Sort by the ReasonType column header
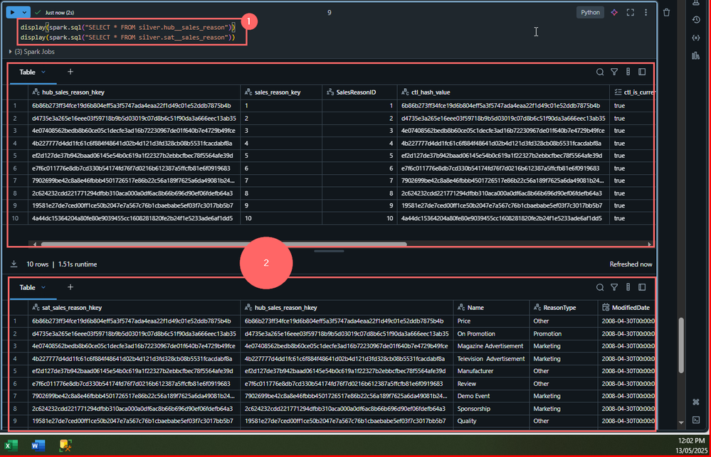The width and height of the screenshot is (711, 457). click(559, 308)
